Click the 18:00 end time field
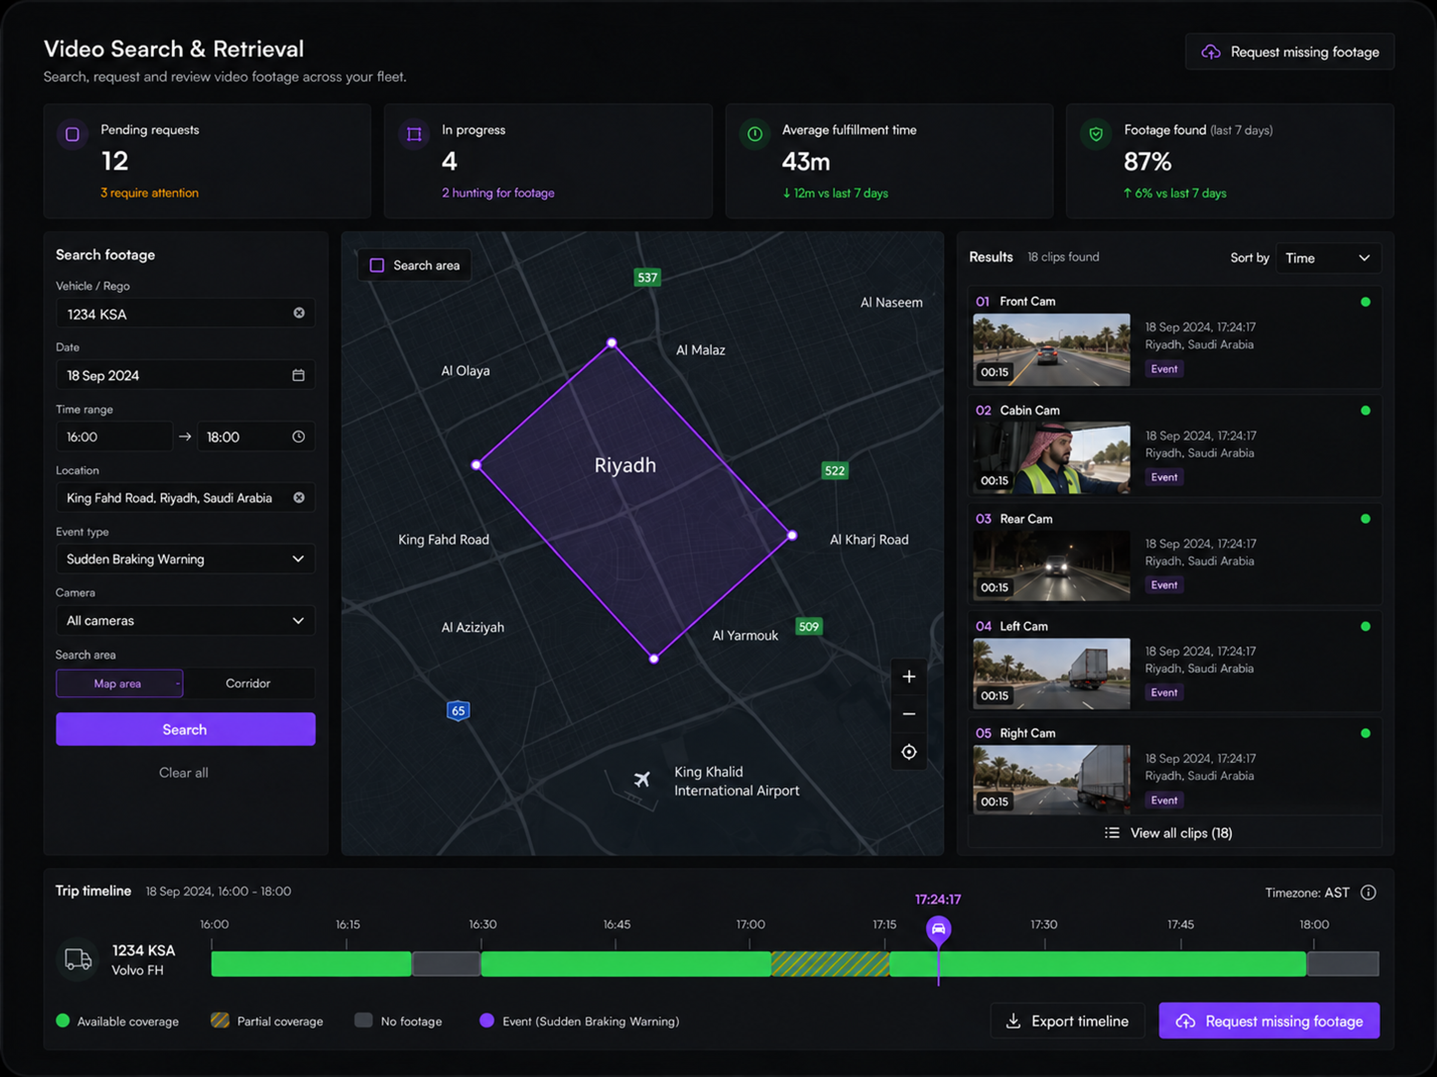1437x1077 pixels. [x=256, y=437]
